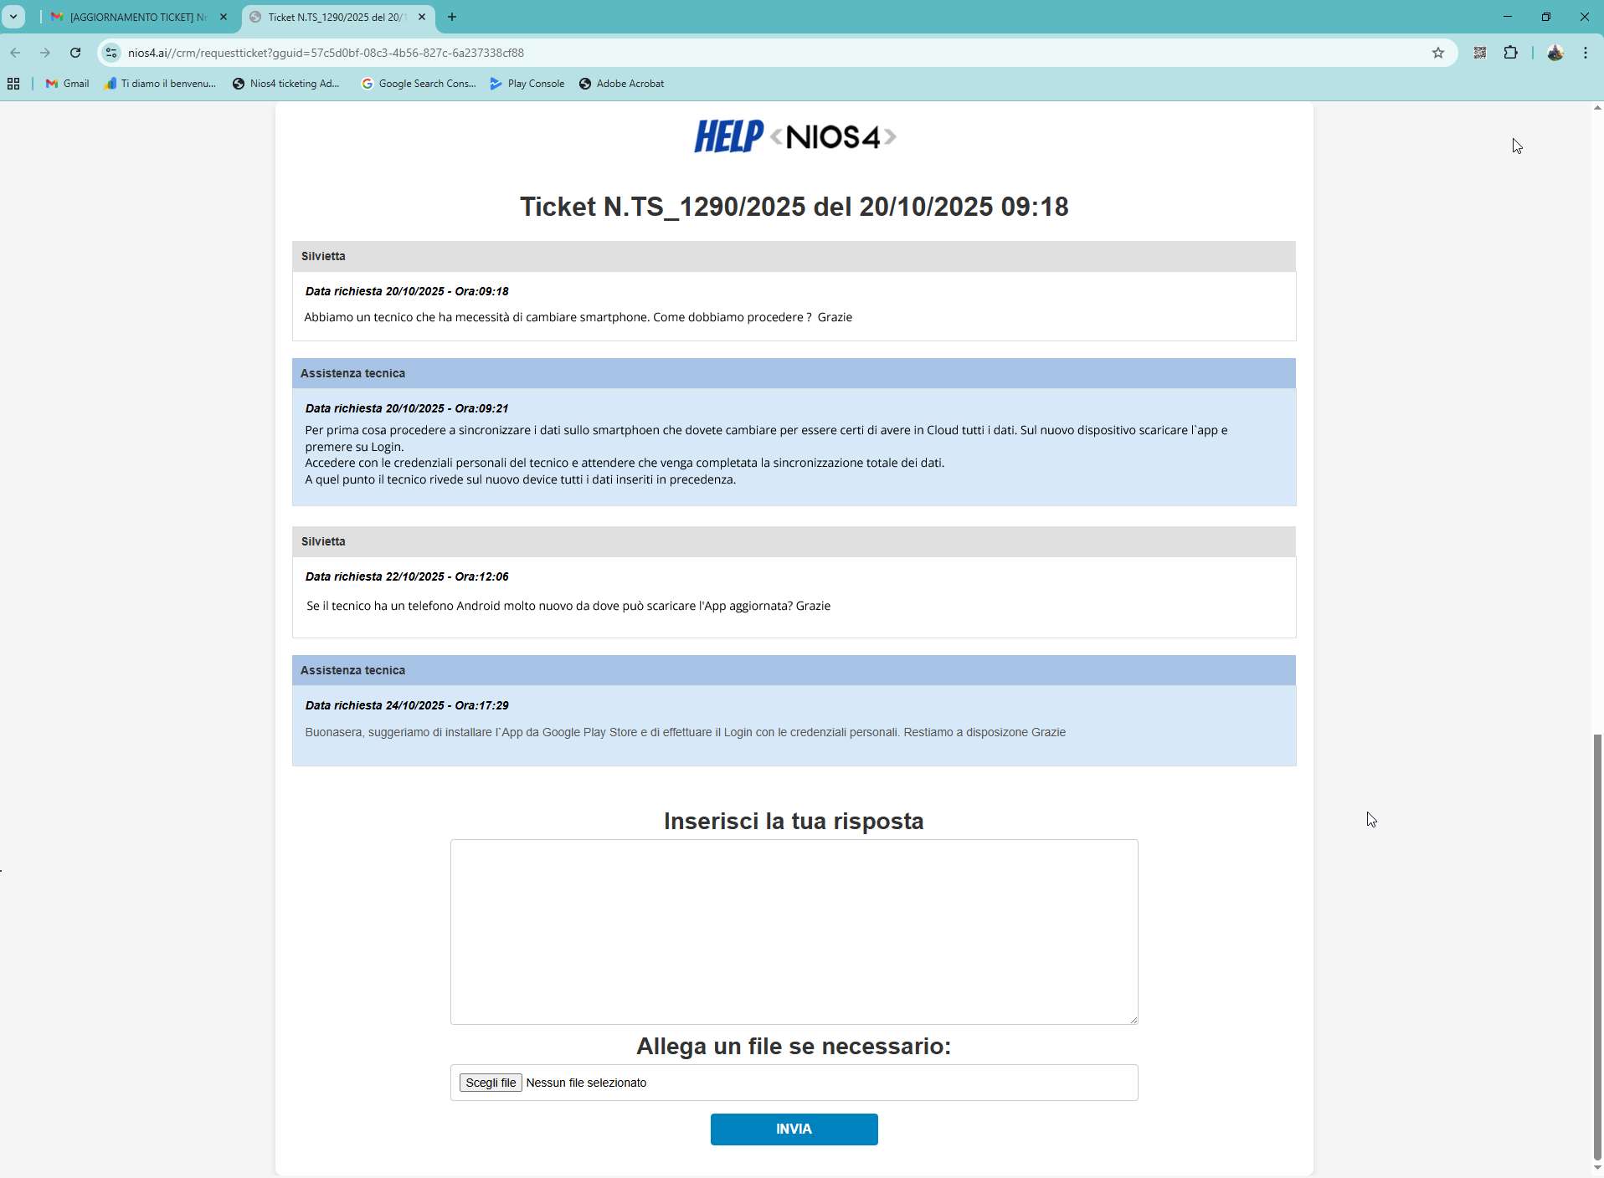1604x1178 pixels.
Task: Open the Gmail bookmark
Action: pyautogui.click(x=67, y=84)
